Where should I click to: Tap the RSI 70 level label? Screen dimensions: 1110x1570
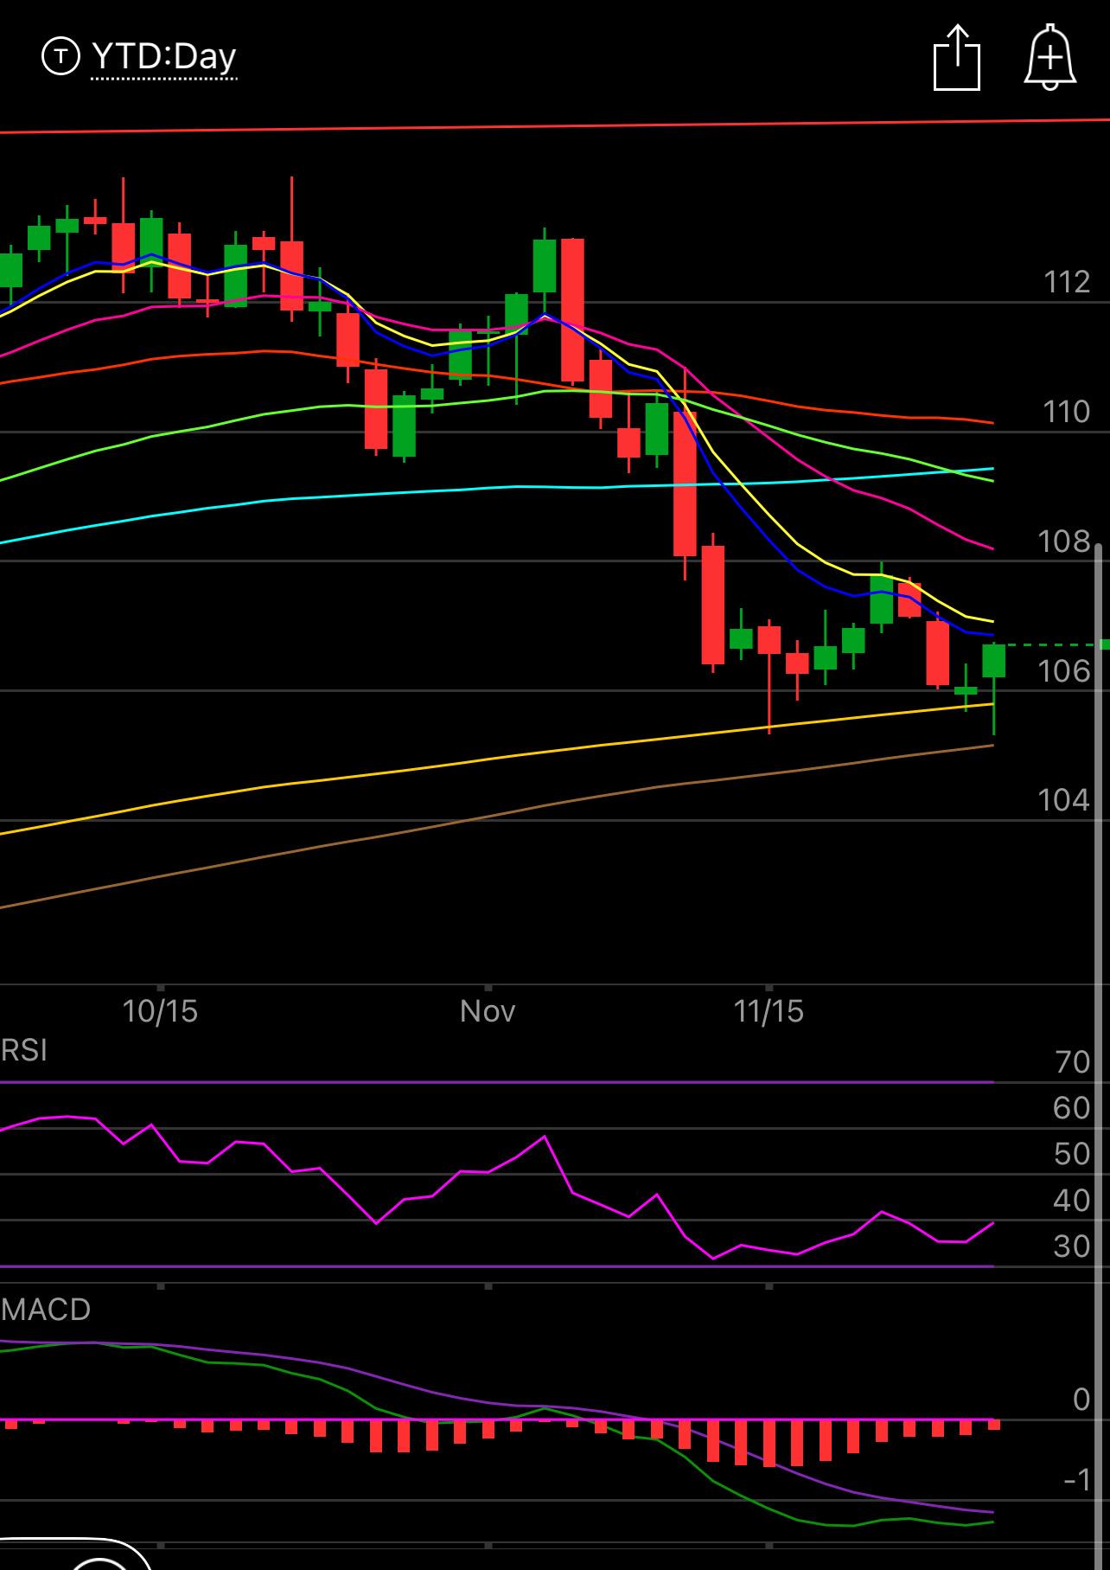coord(1073,1062)
